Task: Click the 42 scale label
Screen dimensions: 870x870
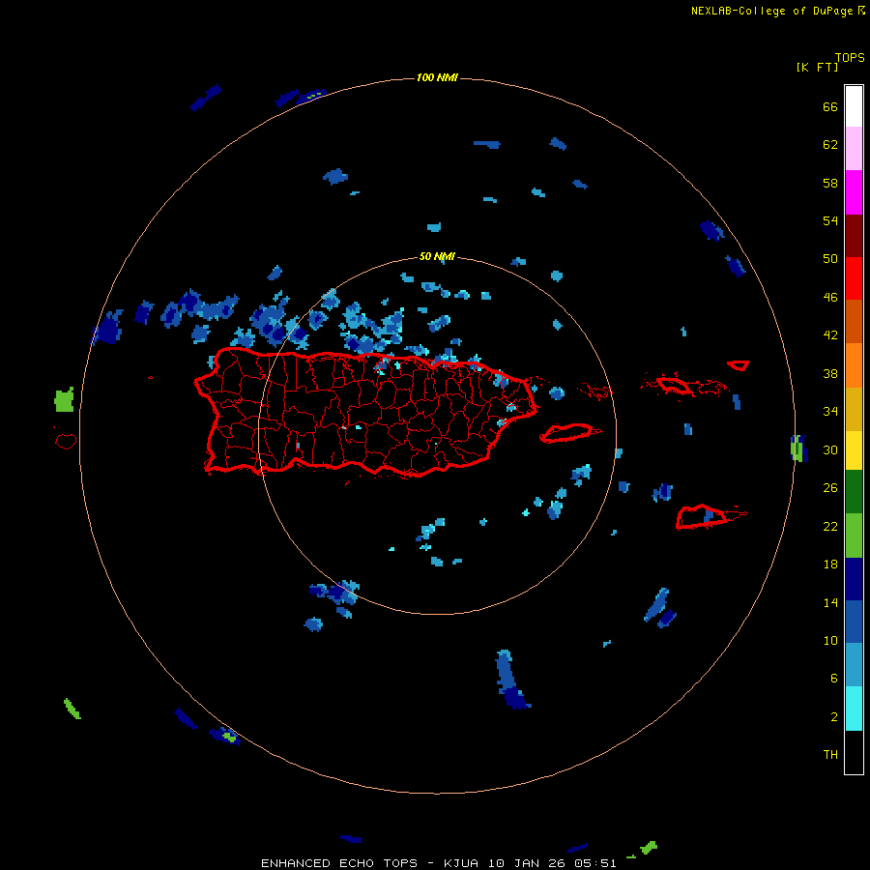Action: coord(830,335)
